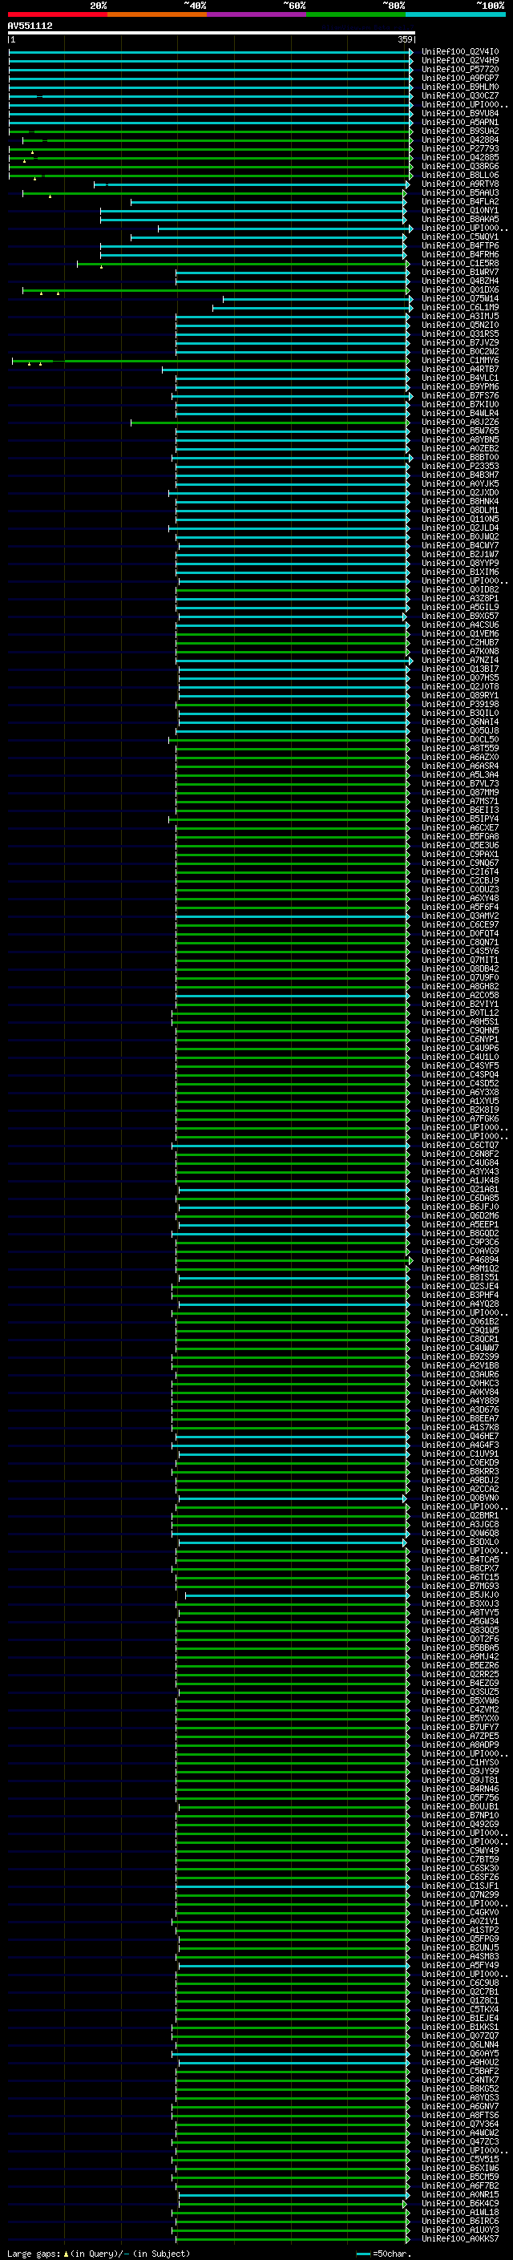Click the cyan =50char. scale legend

point(384,2254)
